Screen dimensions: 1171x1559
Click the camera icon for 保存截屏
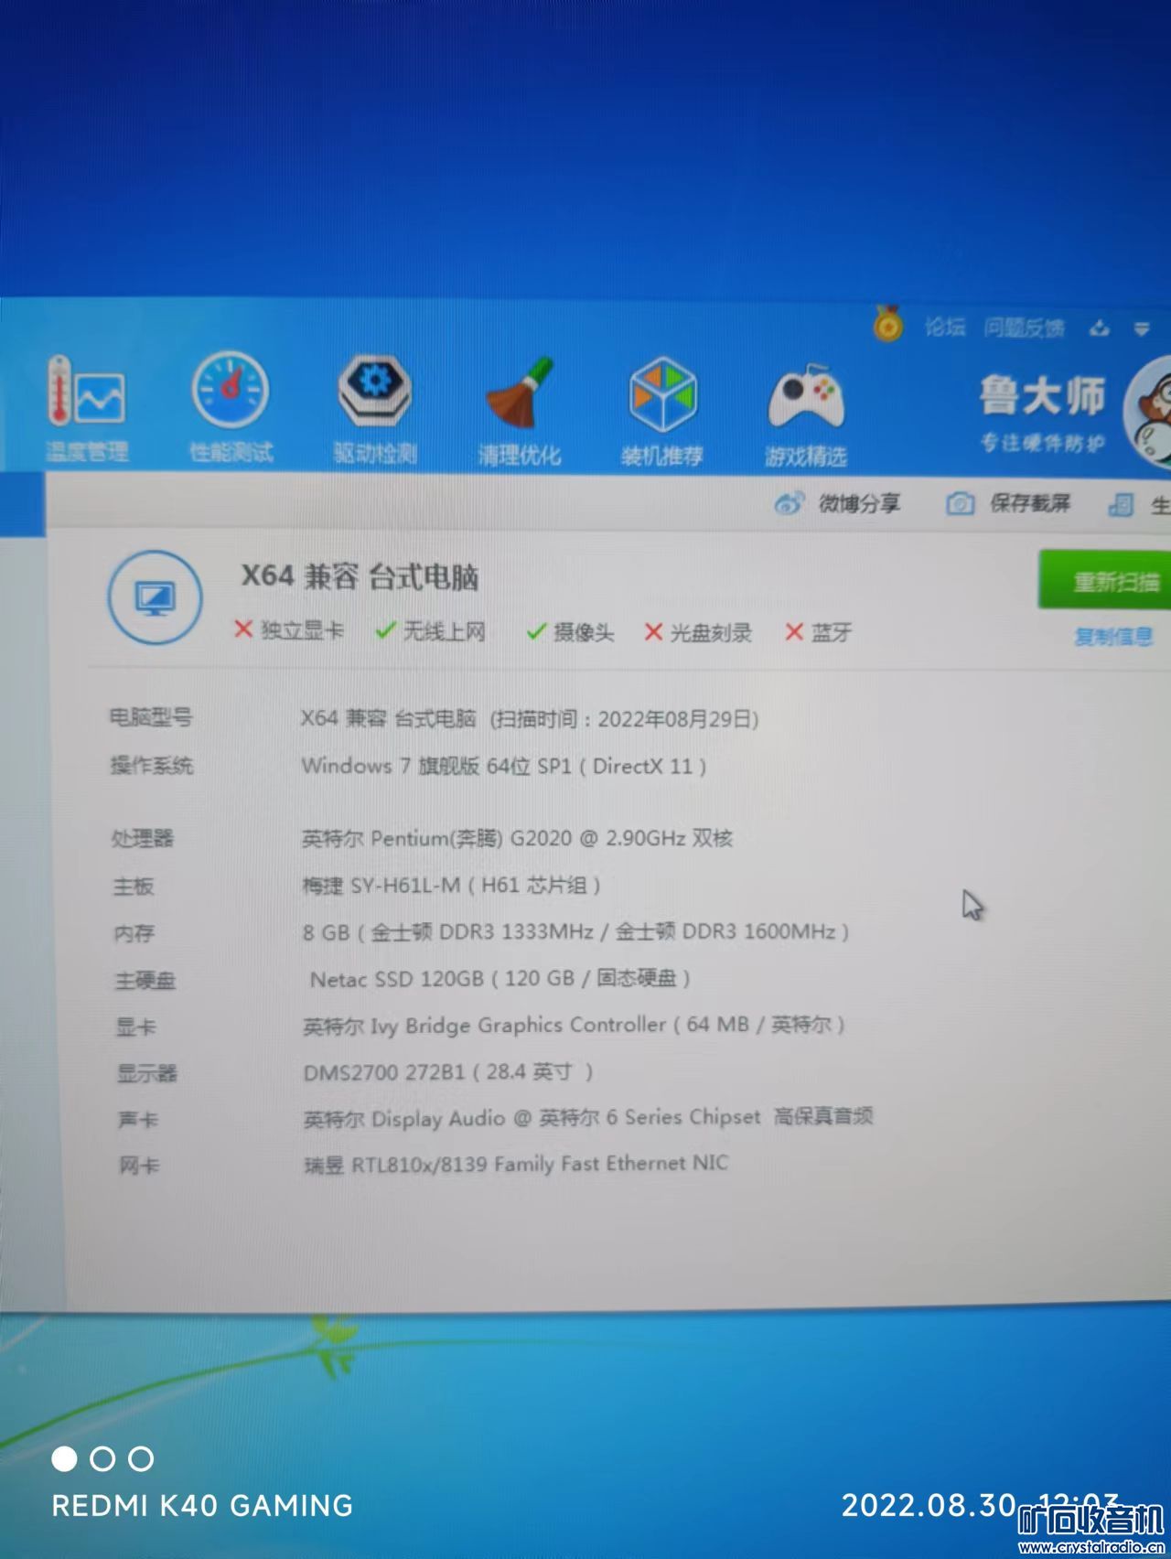[959, 503]
